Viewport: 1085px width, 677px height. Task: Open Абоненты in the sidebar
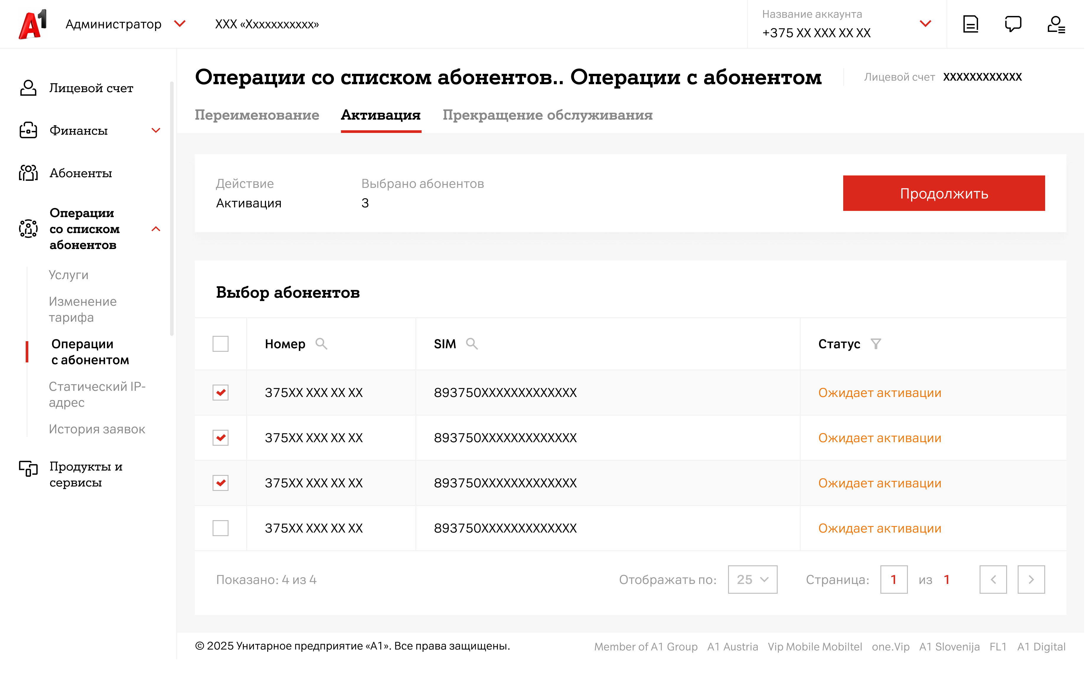pos(81,173)
